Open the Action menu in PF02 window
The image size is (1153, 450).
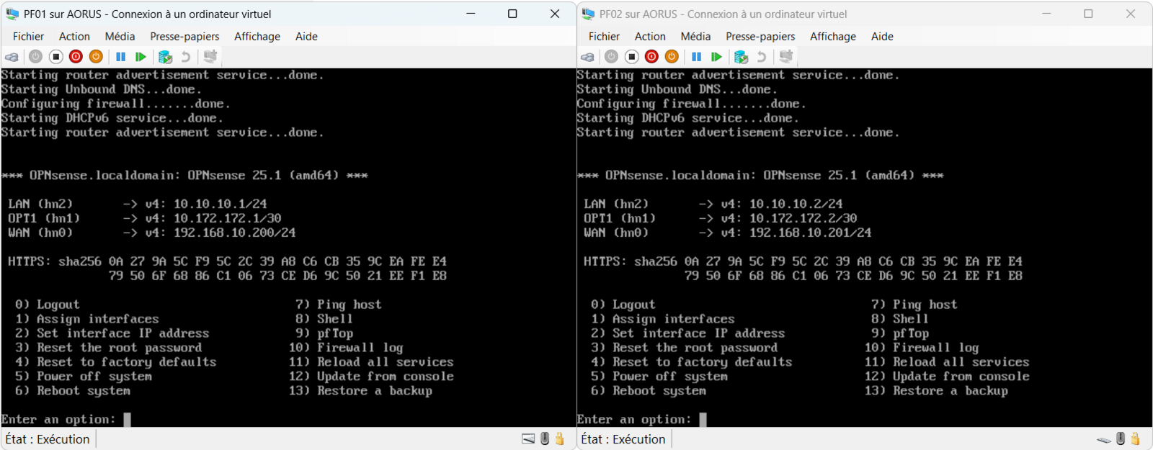(649, 37)
